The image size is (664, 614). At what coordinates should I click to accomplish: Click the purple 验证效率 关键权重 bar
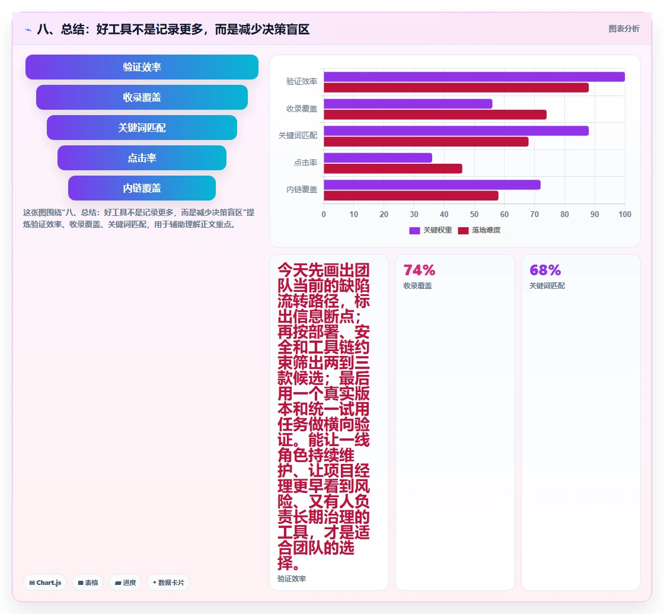click(x=474, y=77)
